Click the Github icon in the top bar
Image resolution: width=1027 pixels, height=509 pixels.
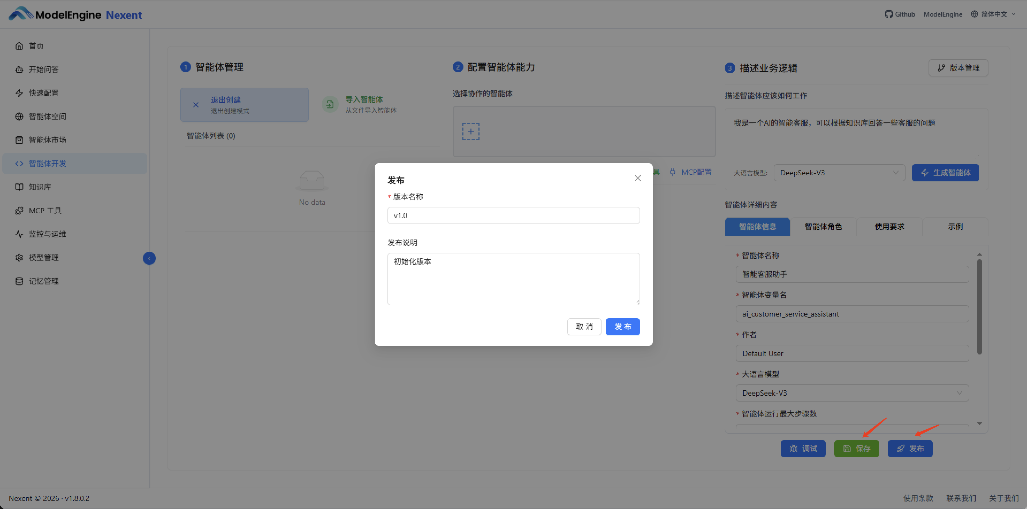889,14
